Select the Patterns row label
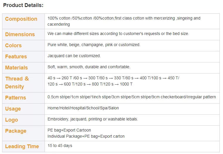Image resolution: width=223 pixels, height=154 pixels. 16,97
